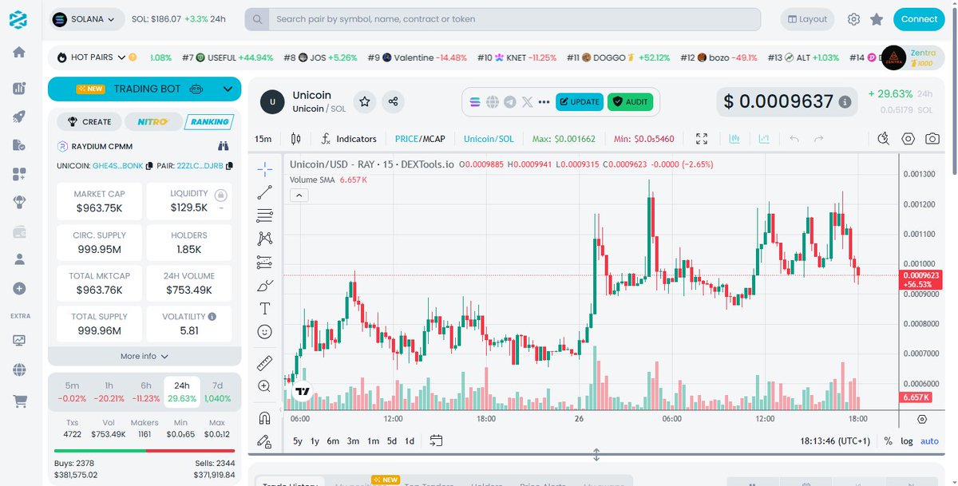The height and width of the screenshot is (486, 958).
Task: Open the USEFUL hot pair #7
Action: coord(228,57)
